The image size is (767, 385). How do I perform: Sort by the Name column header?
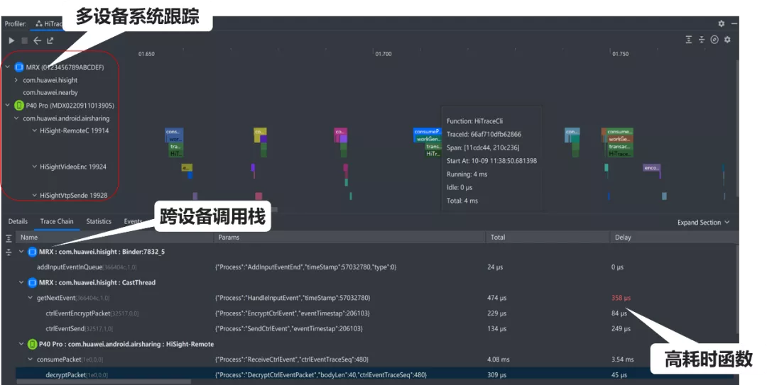coord(114,237)
